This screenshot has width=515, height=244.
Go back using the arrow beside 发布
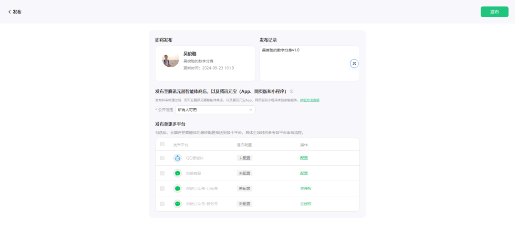coord(10,12)
